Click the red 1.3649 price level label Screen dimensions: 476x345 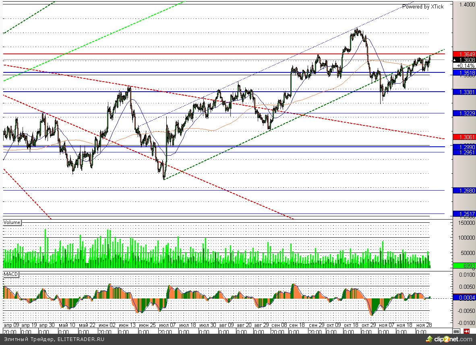464,54
